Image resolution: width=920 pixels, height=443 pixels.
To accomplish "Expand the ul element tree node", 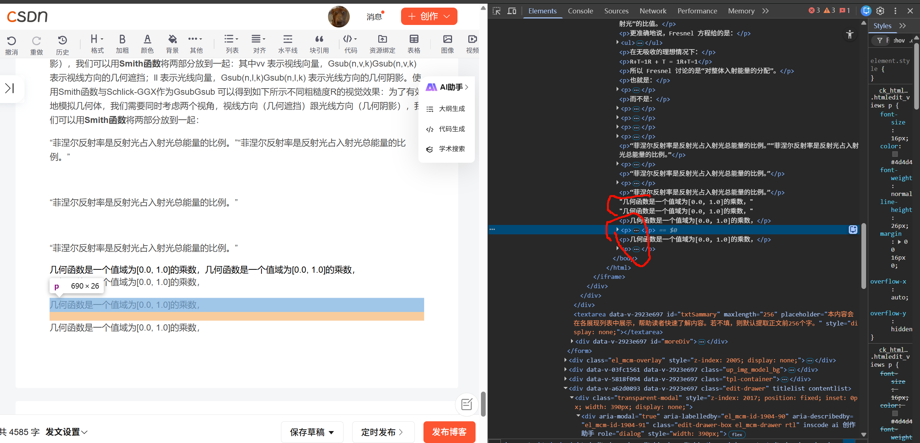I will [x=617, y=43].
